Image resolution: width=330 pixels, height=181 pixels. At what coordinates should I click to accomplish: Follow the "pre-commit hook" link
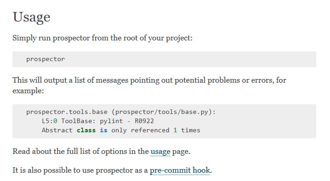(180, 170)
